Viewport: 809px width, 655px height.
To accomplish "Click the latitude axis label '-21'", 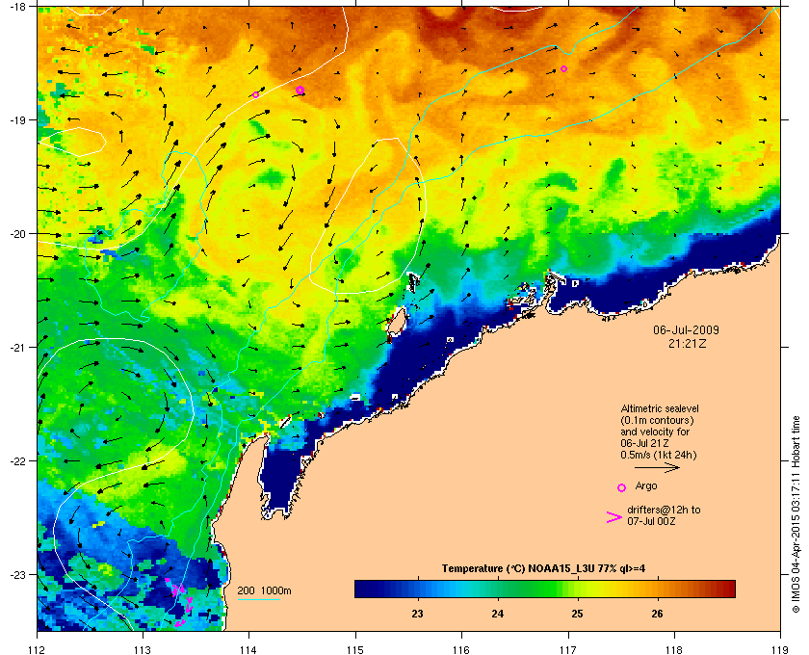I will [17, 348].
